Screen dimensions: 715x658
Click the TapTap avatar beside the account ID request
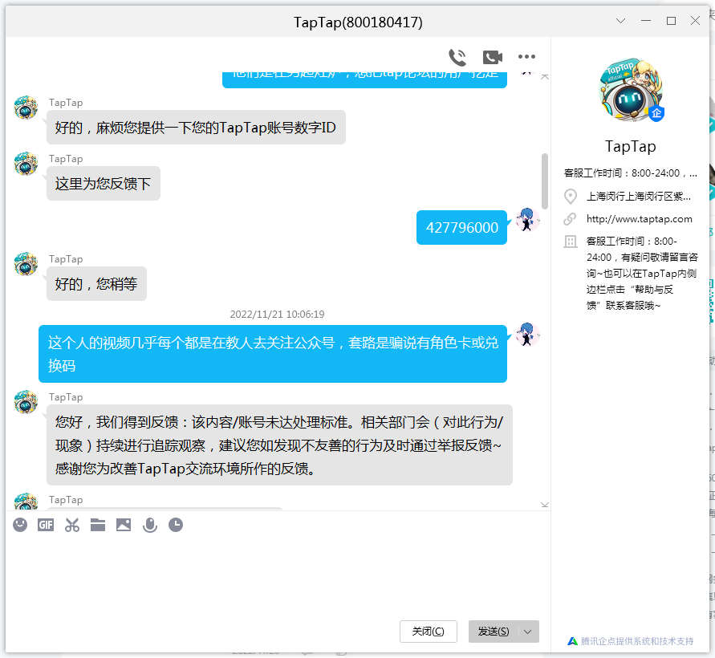pyautogui.click(x=26, y=108)
